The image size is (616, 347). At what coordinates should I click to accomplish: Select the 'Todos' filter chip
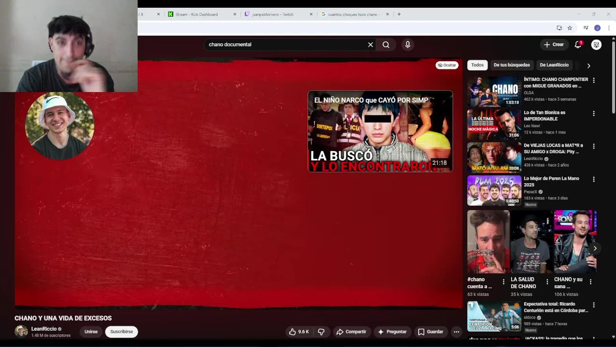click(x=477, y=65)
